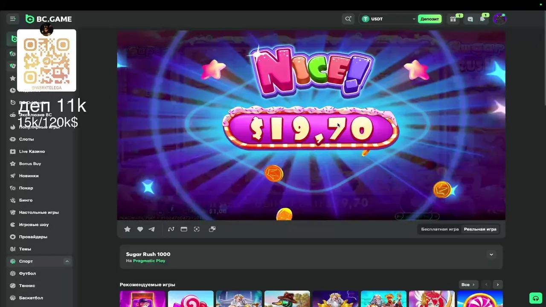The image size is (546, 307).
Task: Toggle theater mode icon below the game
Action: coord(184,229)
